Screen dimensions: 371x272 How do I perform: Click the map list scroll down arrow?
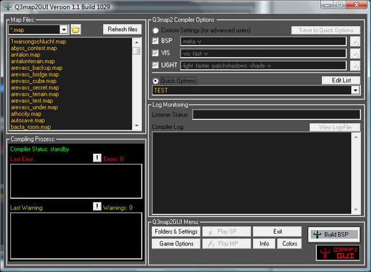pyautogui.click(x=137, y=125)
